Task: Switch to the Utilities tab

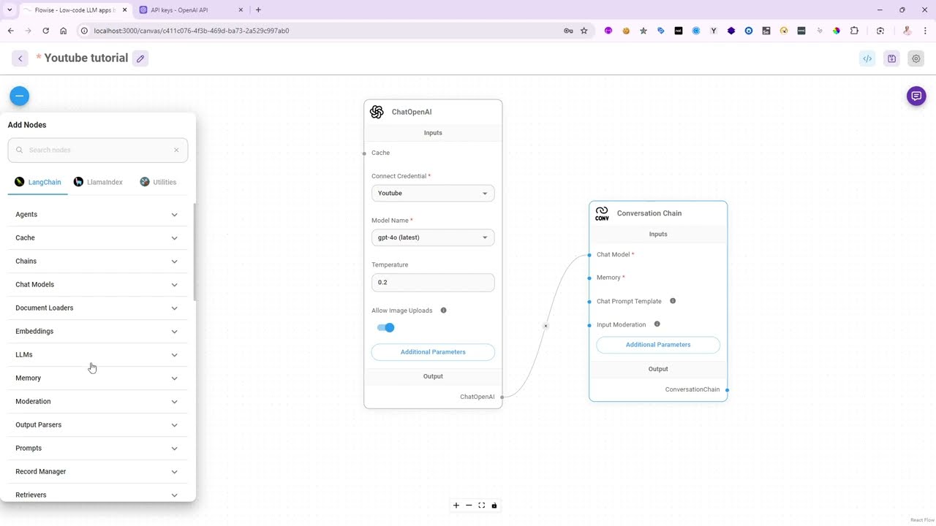Action: click(x=158, y=182)
